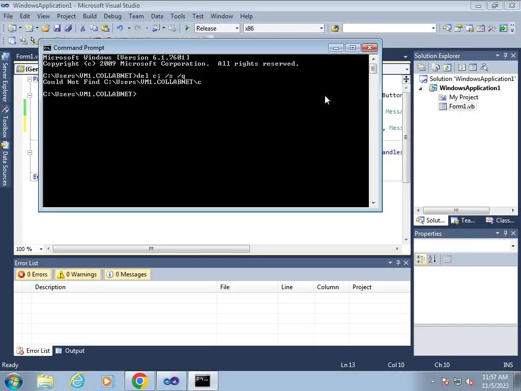Click the code editor horizontal scrollbar
521x391 pixels.
coord(151,248)
